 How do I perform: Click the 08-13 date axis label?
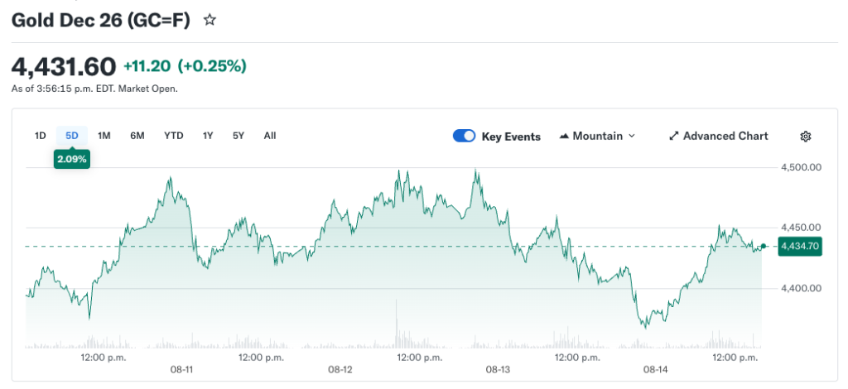[x=498, y=369]
